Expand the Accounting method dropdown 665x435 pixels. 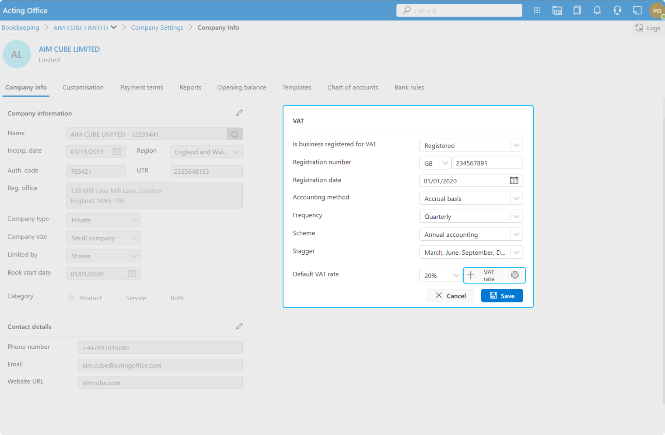pos(516,199)
